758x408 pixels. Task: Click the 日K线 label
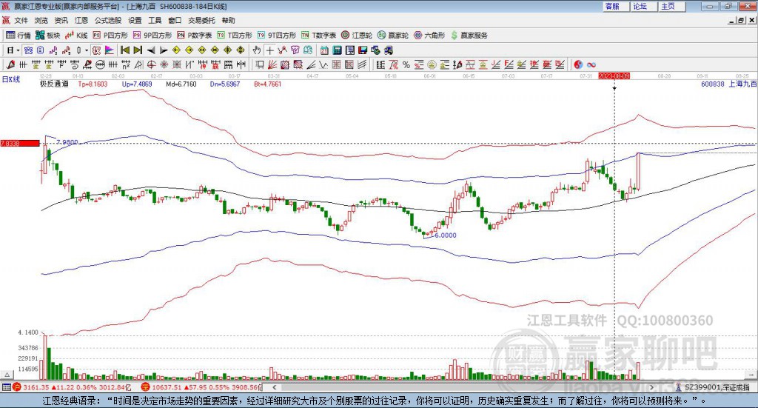pyautogui.click(x=11, y=79)
